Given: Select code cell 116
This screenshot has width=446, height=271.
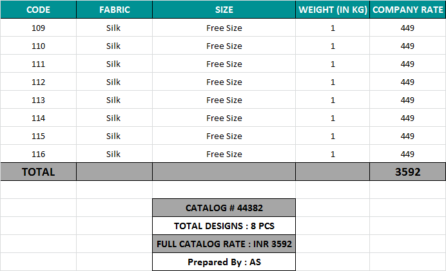Looking at the screenshot, I should 38,154.
